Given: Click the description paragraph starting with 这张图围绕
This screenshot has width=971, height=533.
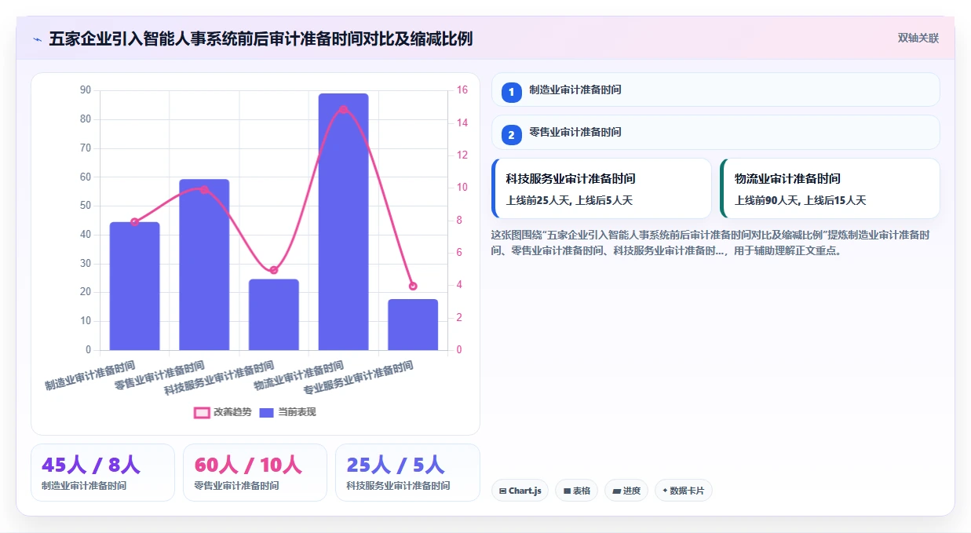Looking at the screenshot, I should pos(710,243).
